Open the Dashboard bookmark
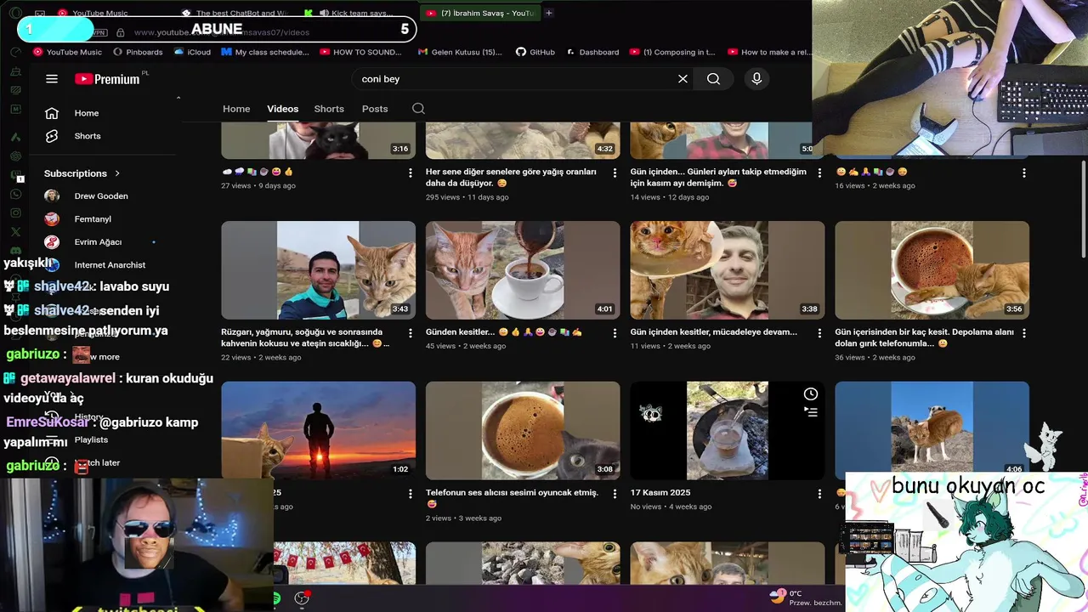The image size is (1088, 612). click(x=592, y=52)
